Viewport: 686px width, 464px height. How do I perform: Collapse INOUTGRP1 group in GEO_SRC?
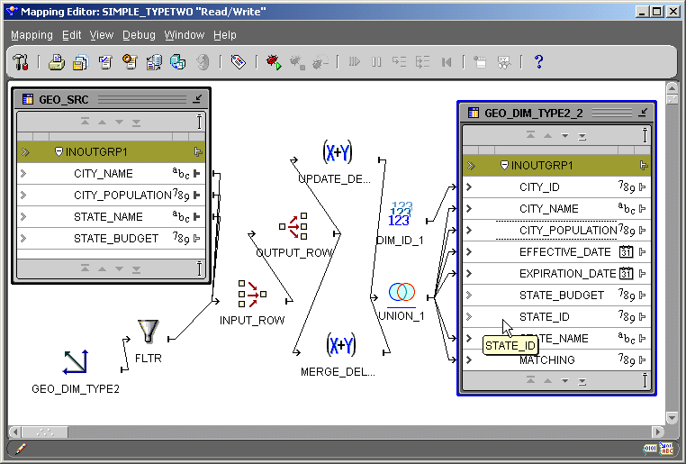[x=59, y=152]
